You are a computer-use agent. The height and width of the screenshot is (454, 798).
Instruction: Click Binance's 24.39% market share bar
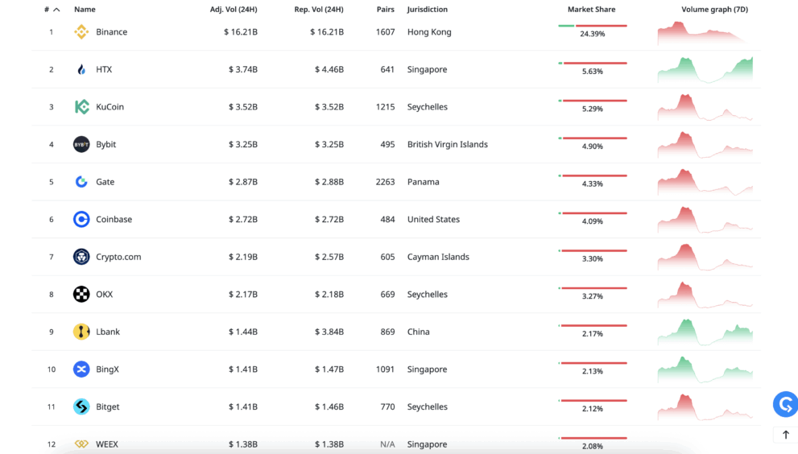592,26
